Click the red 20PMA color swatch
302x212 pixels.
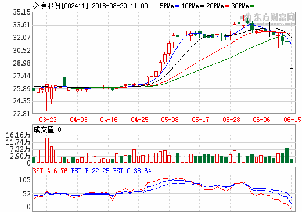click(x=227, y=6)
